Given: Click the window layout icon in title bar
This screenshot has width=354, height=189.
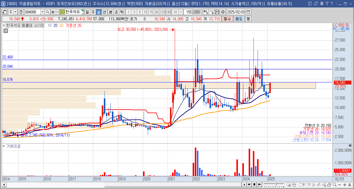Looking at the screenshot, I should point(310,4).
